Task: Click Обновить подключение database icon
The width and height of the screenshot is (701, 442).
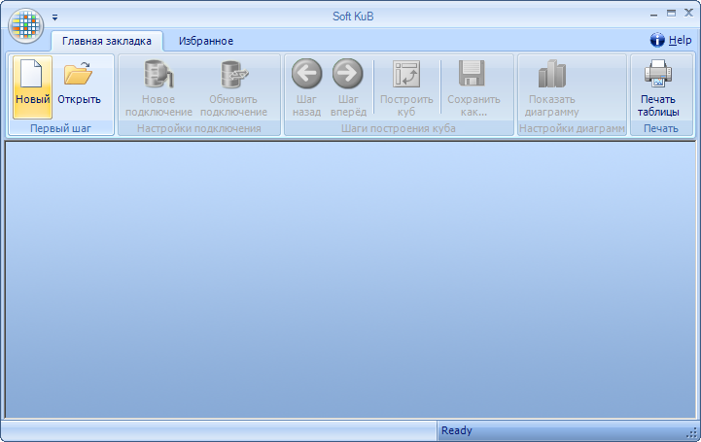Action: [233, 74]
